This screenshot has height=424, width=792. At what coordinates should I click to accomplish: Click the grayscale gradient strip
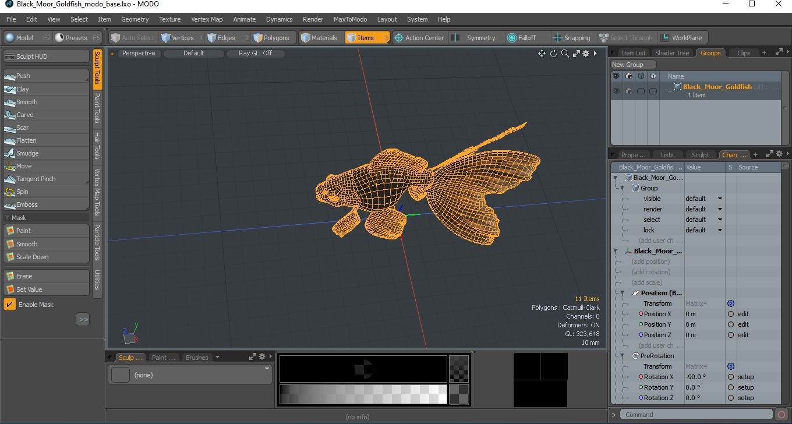(x=363, y=394)
